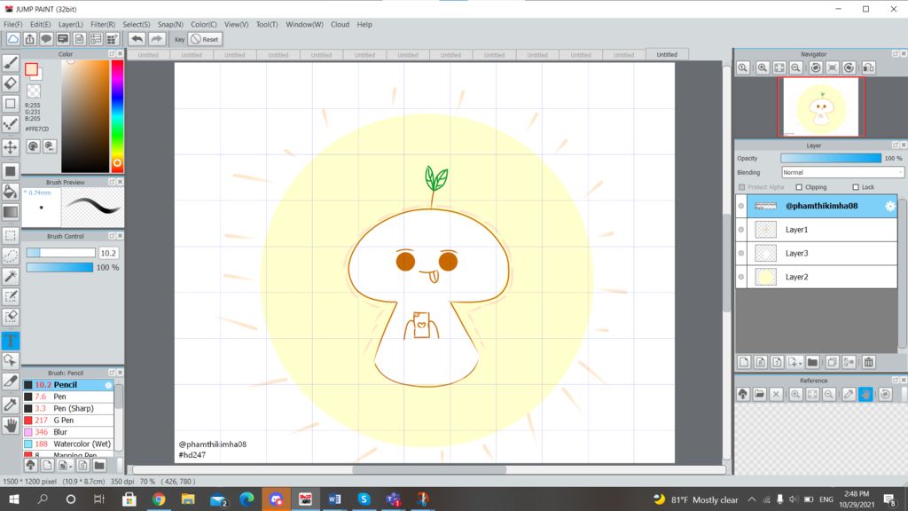The width and height of the screenshot is (908, 511).
Task: Click the foreground color swatch
Action: click(31, 69)
